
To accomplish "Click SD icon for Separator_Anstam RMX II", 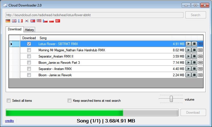I will (200, 56).
